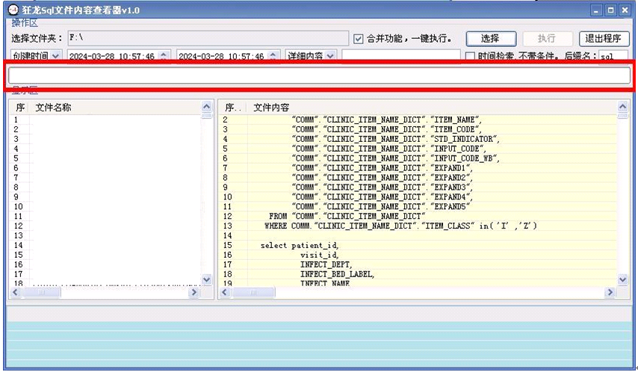Toggle the 合并功能，一键执行 checkbox
The width and height of the screenshot is (638, 372).
tap(358, 39)
